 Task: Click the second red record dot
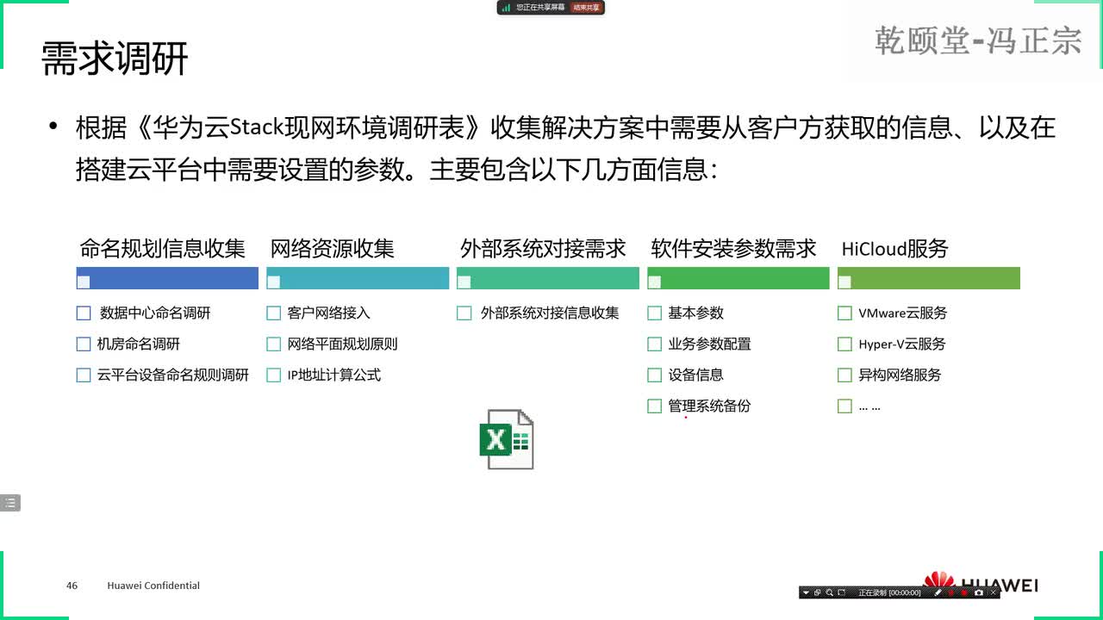click(964, 592)
